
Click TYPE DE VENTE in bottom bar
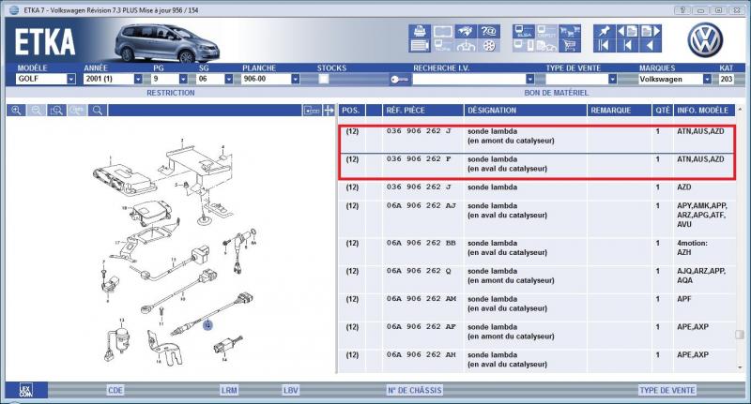(x=667, y=390)
